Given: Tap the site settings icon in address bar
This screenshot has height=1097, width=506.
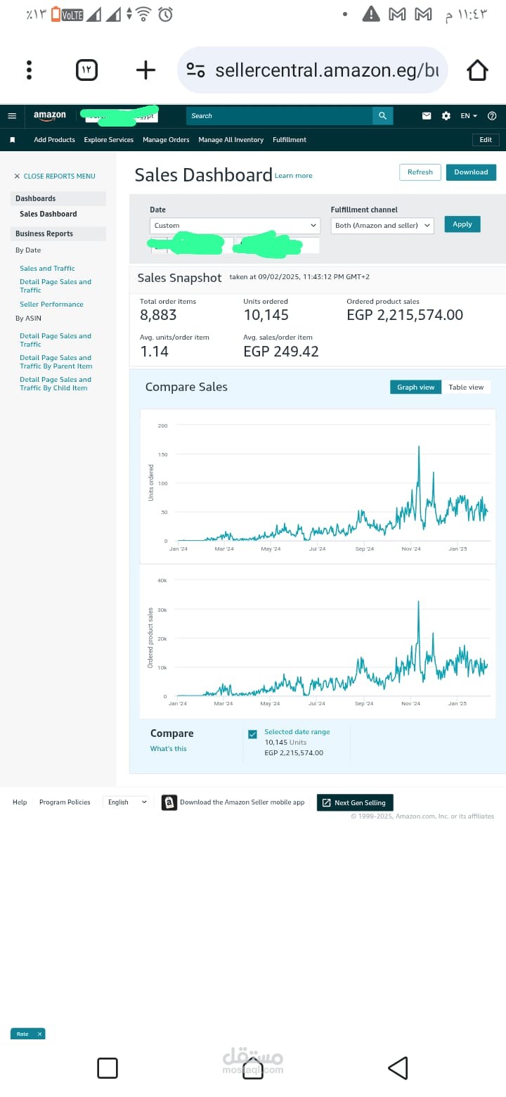Looking at the screenshot, I should click(x=195, y=70).
